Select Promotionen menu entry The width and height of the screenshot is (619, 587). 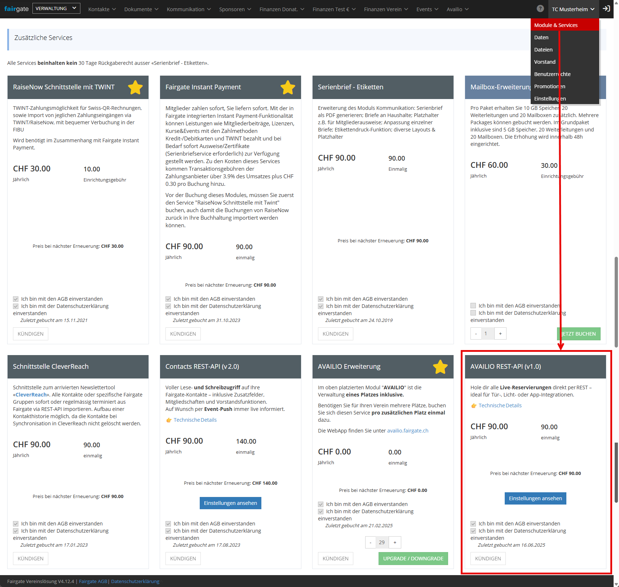[x=565, y=86]
